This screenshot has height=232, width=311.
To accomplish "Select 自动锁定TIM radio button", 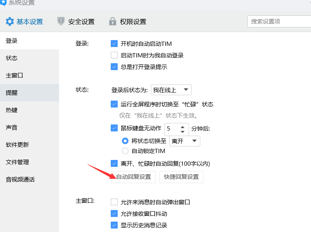I will 125,151.
